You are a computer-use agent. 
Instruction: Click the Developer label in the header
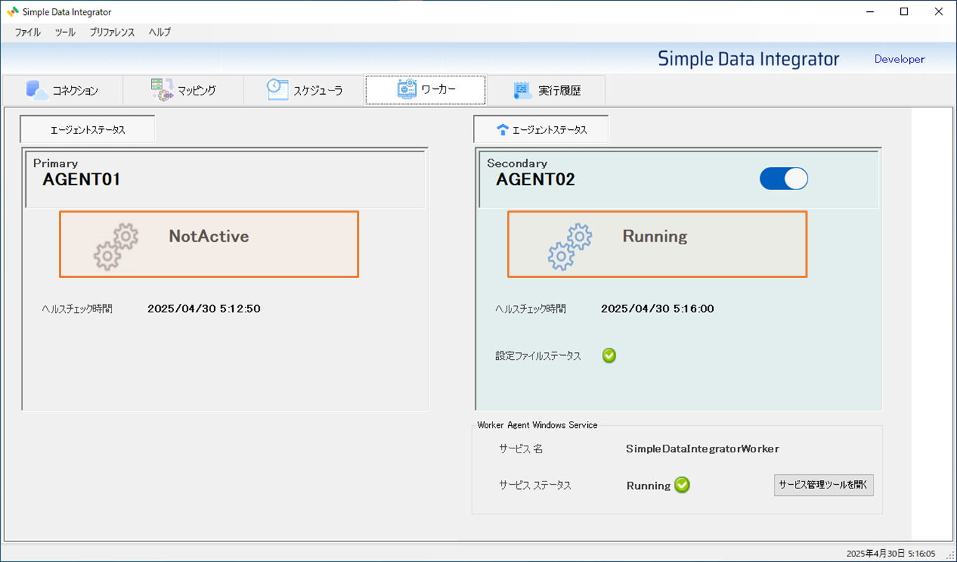pos(899,59)
